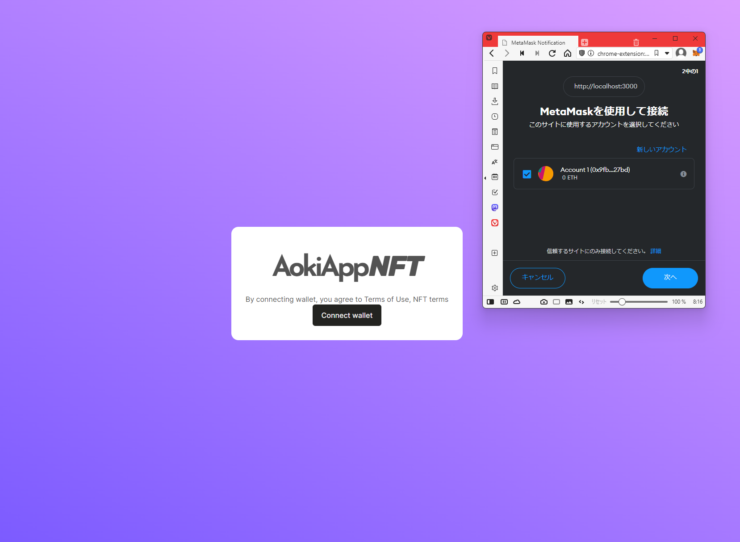Screen dimensions: 740x542
Task: Toggle images loading in status bar
Action: pos(569,302)
